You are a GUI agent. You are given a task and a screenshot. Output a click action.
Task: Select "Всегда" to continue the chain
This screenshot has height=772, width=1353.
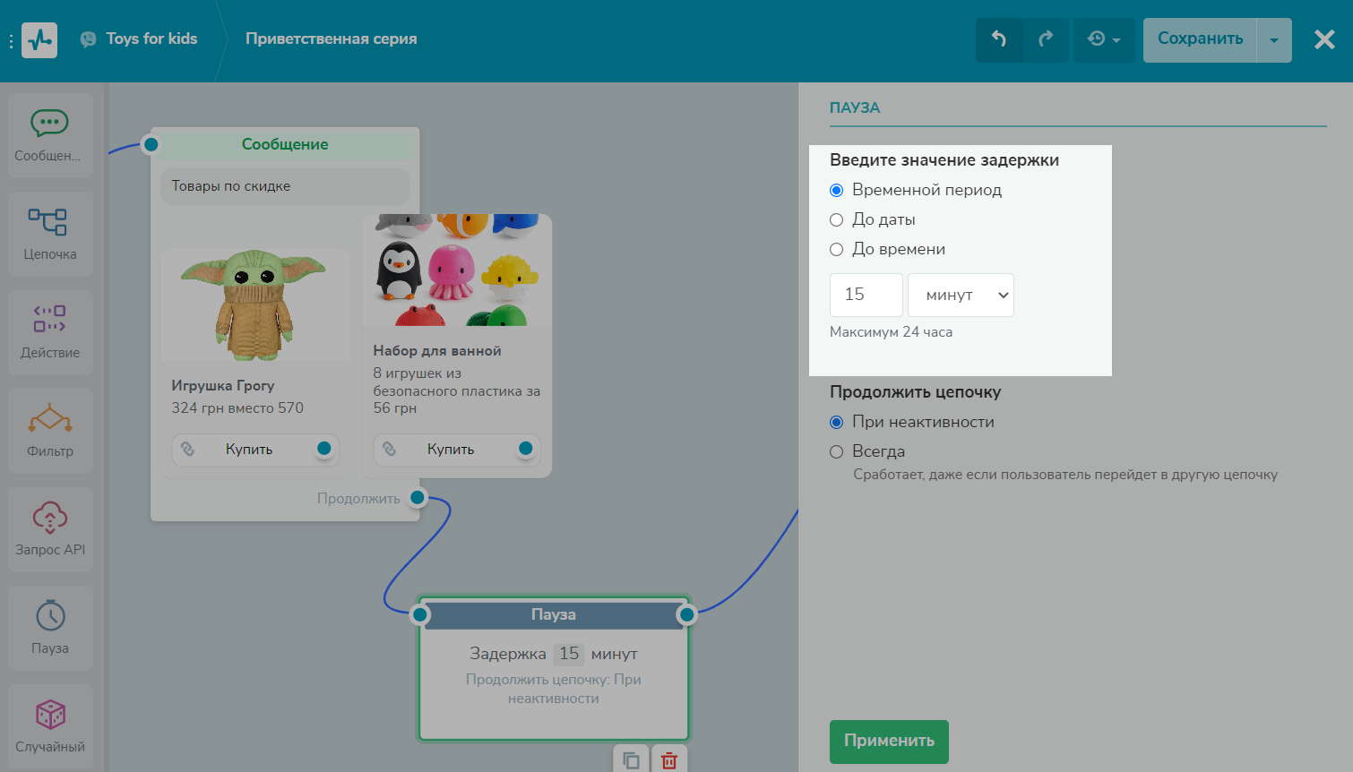coord(837,452)
